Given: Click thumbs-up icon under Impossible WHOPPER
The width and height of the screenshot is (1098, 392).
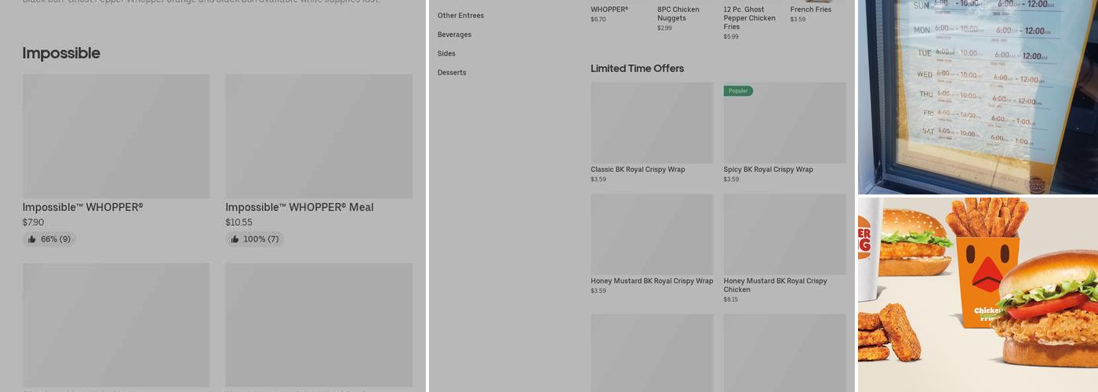Looking at the screenshot, I should click(x=32, y=239).
